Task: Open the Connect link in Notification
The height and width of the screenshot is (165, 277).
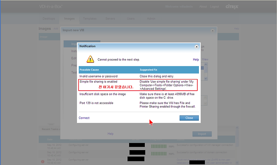Action: coord(84,118)
